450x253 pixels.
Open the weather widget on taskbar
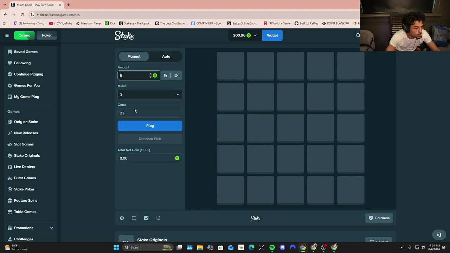[x=15, y=247]
